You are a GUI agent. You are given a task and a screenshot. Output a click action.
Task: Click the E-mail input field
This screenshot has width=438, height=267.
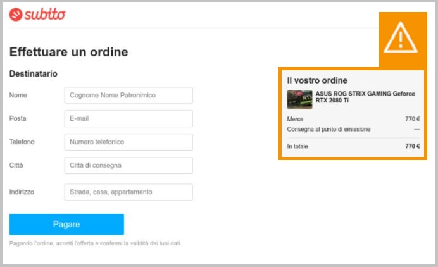click(128, 119)
